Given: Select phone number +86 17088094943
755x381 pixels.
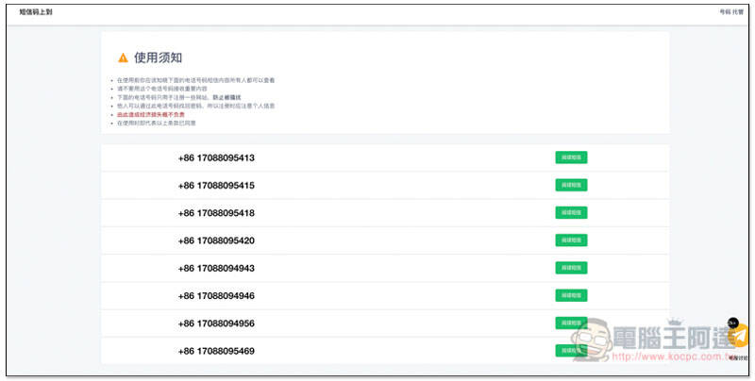Looking at the screenshot, I should click(x=216, y=268).
